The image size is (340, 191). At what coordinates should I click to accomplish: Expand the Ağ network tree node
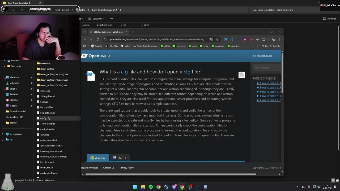tap(3, 140)
